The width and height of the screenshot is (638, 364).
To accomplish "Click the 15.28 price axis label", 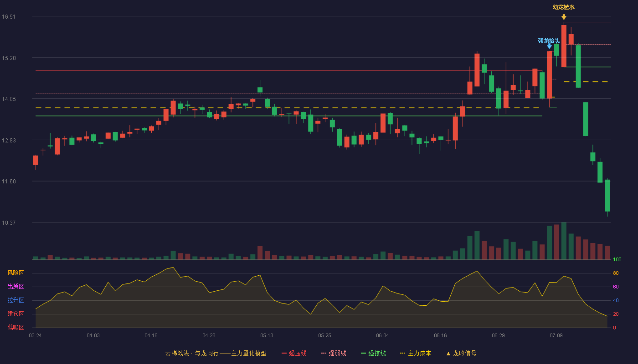I will pos(8,58).
